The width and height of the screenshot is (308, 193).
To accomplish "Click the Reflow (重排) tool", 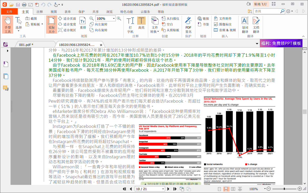I will coord(83,23).
